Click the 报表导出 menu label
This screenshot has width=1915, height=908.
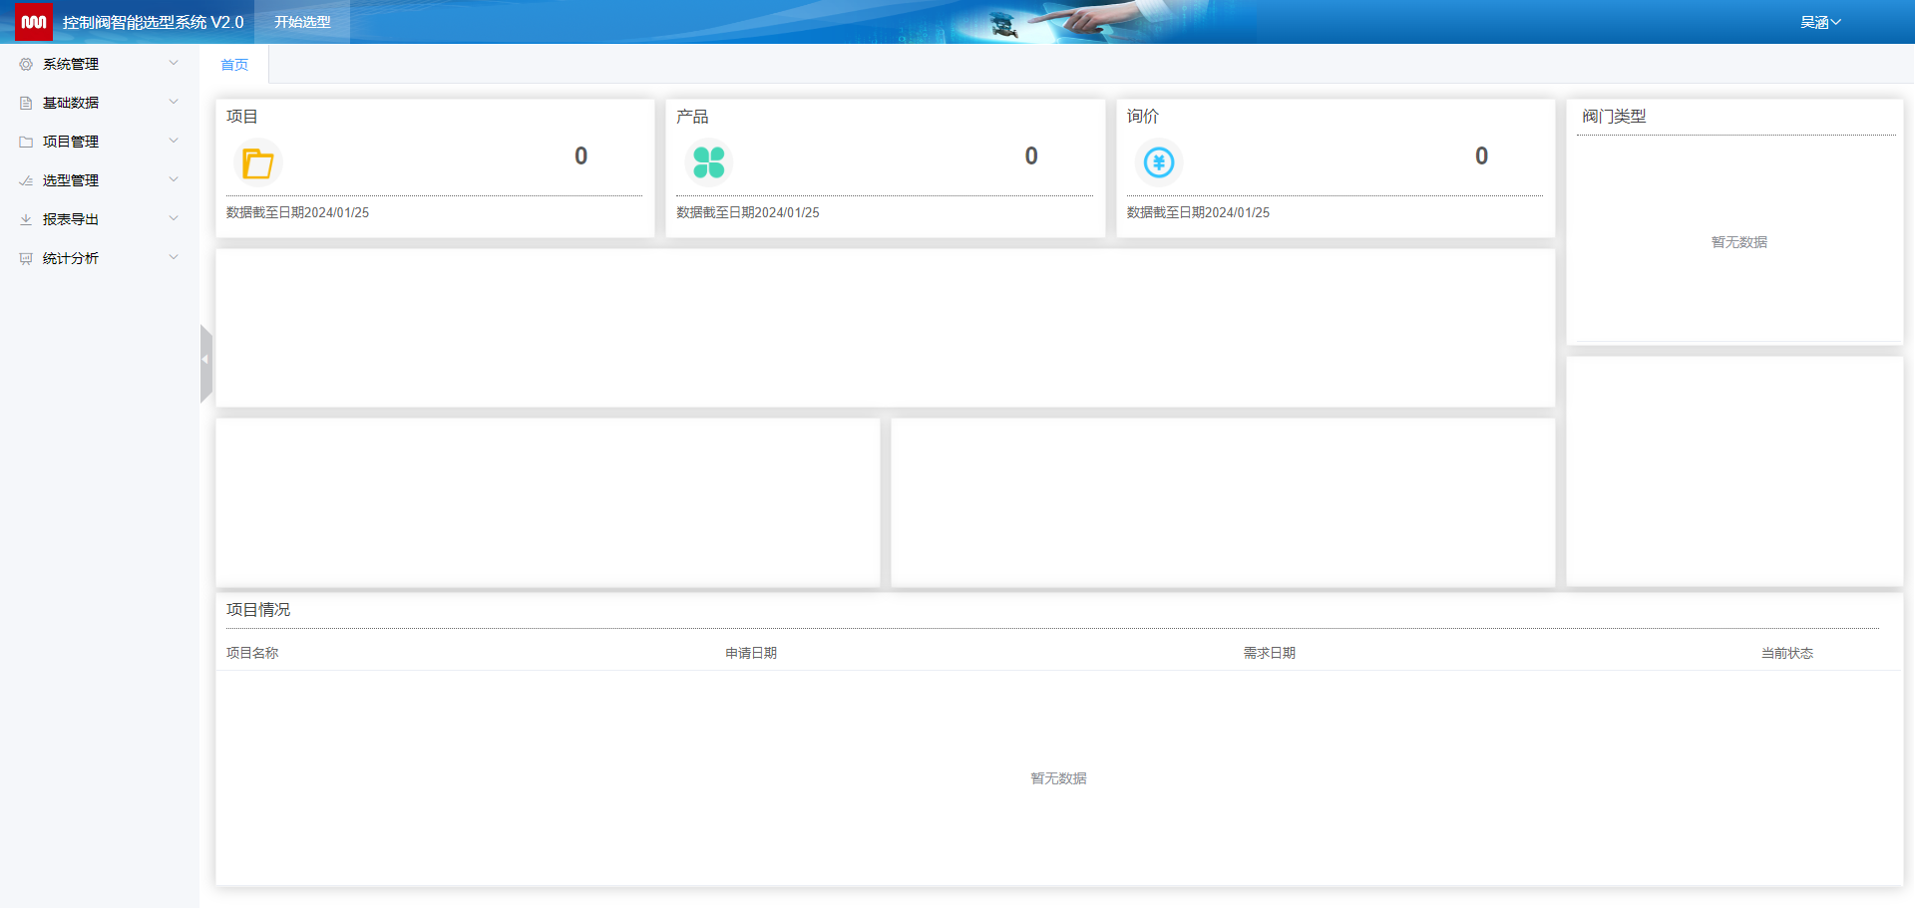71,219
